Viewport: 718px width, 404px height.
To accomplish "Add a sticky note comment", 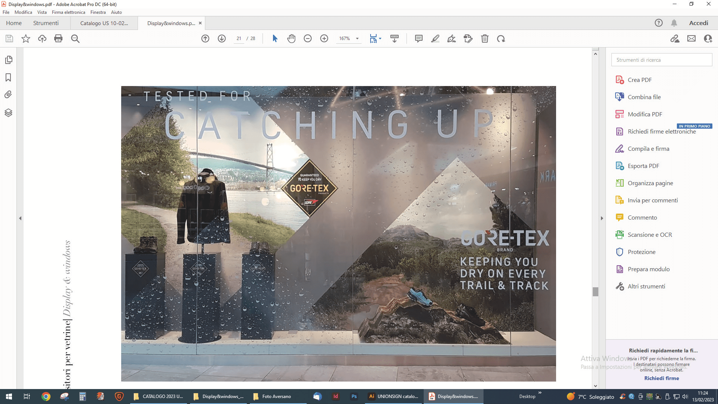I will [x=419, y=39].
